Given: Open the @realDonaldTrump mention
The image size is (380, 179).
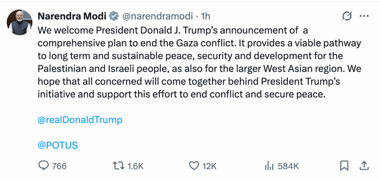Looking at the screenshot, I should 80,120.
